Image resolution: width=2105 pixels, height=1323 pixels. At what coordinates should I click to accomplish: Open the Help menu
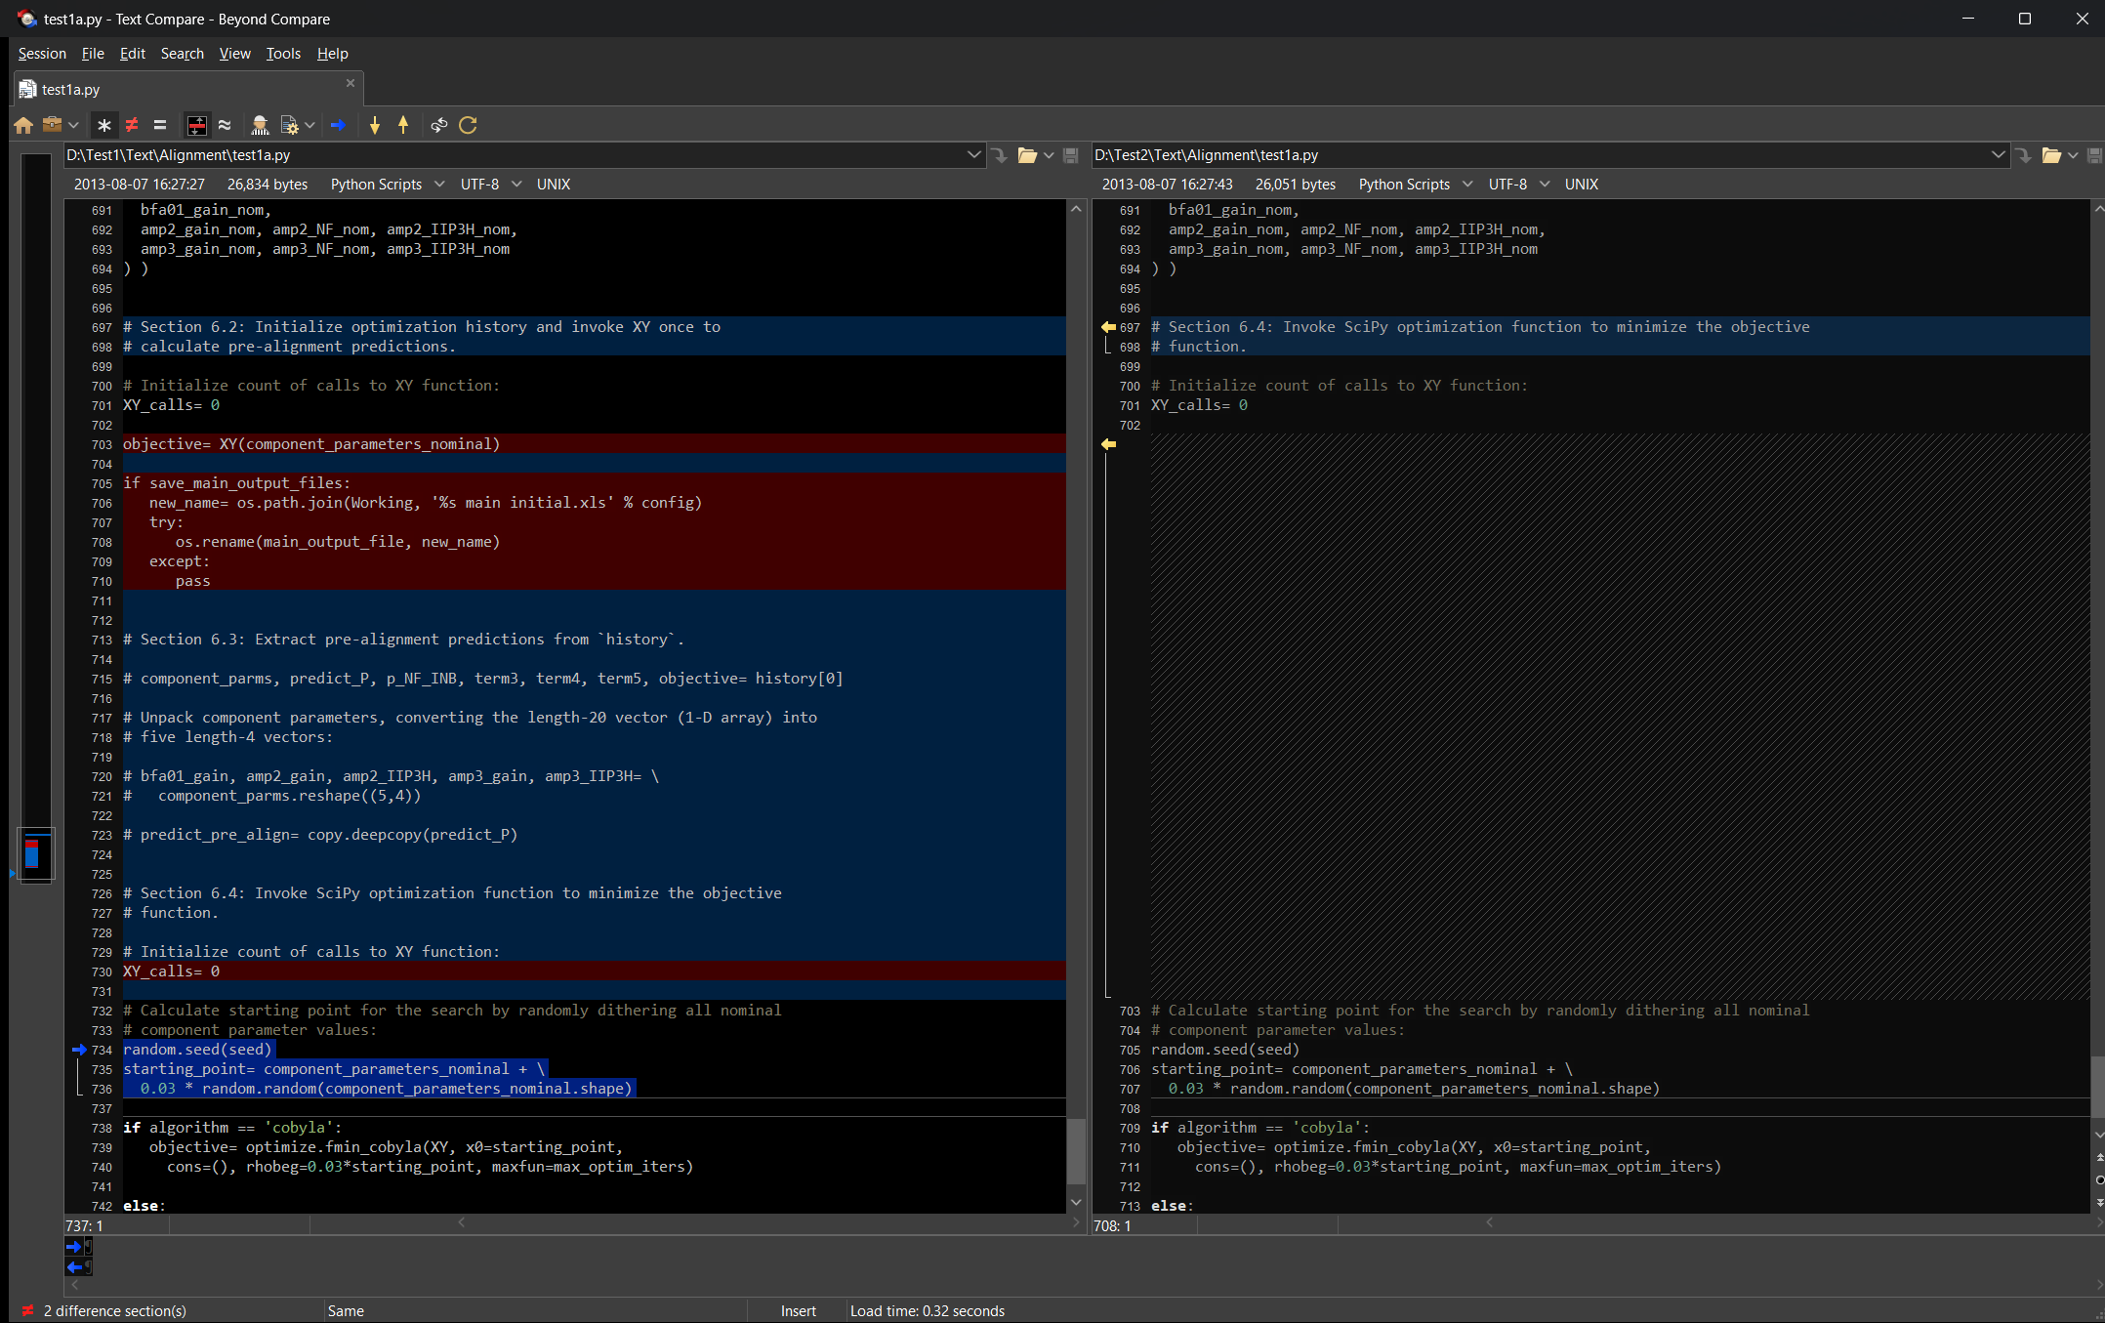(332, 54)
